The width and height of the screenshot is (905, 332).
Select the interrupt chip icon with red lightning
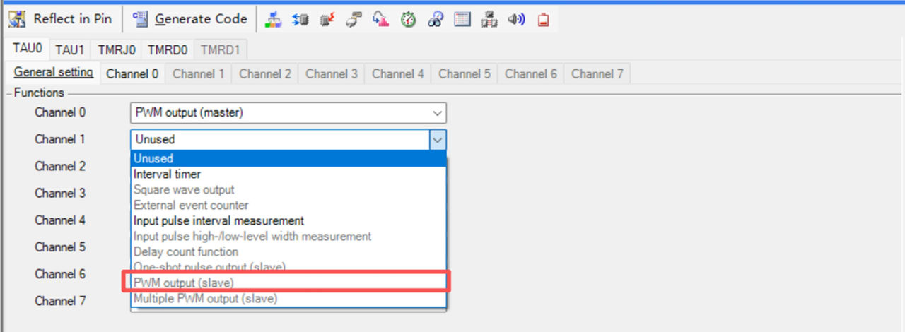[x=327, y=20]
